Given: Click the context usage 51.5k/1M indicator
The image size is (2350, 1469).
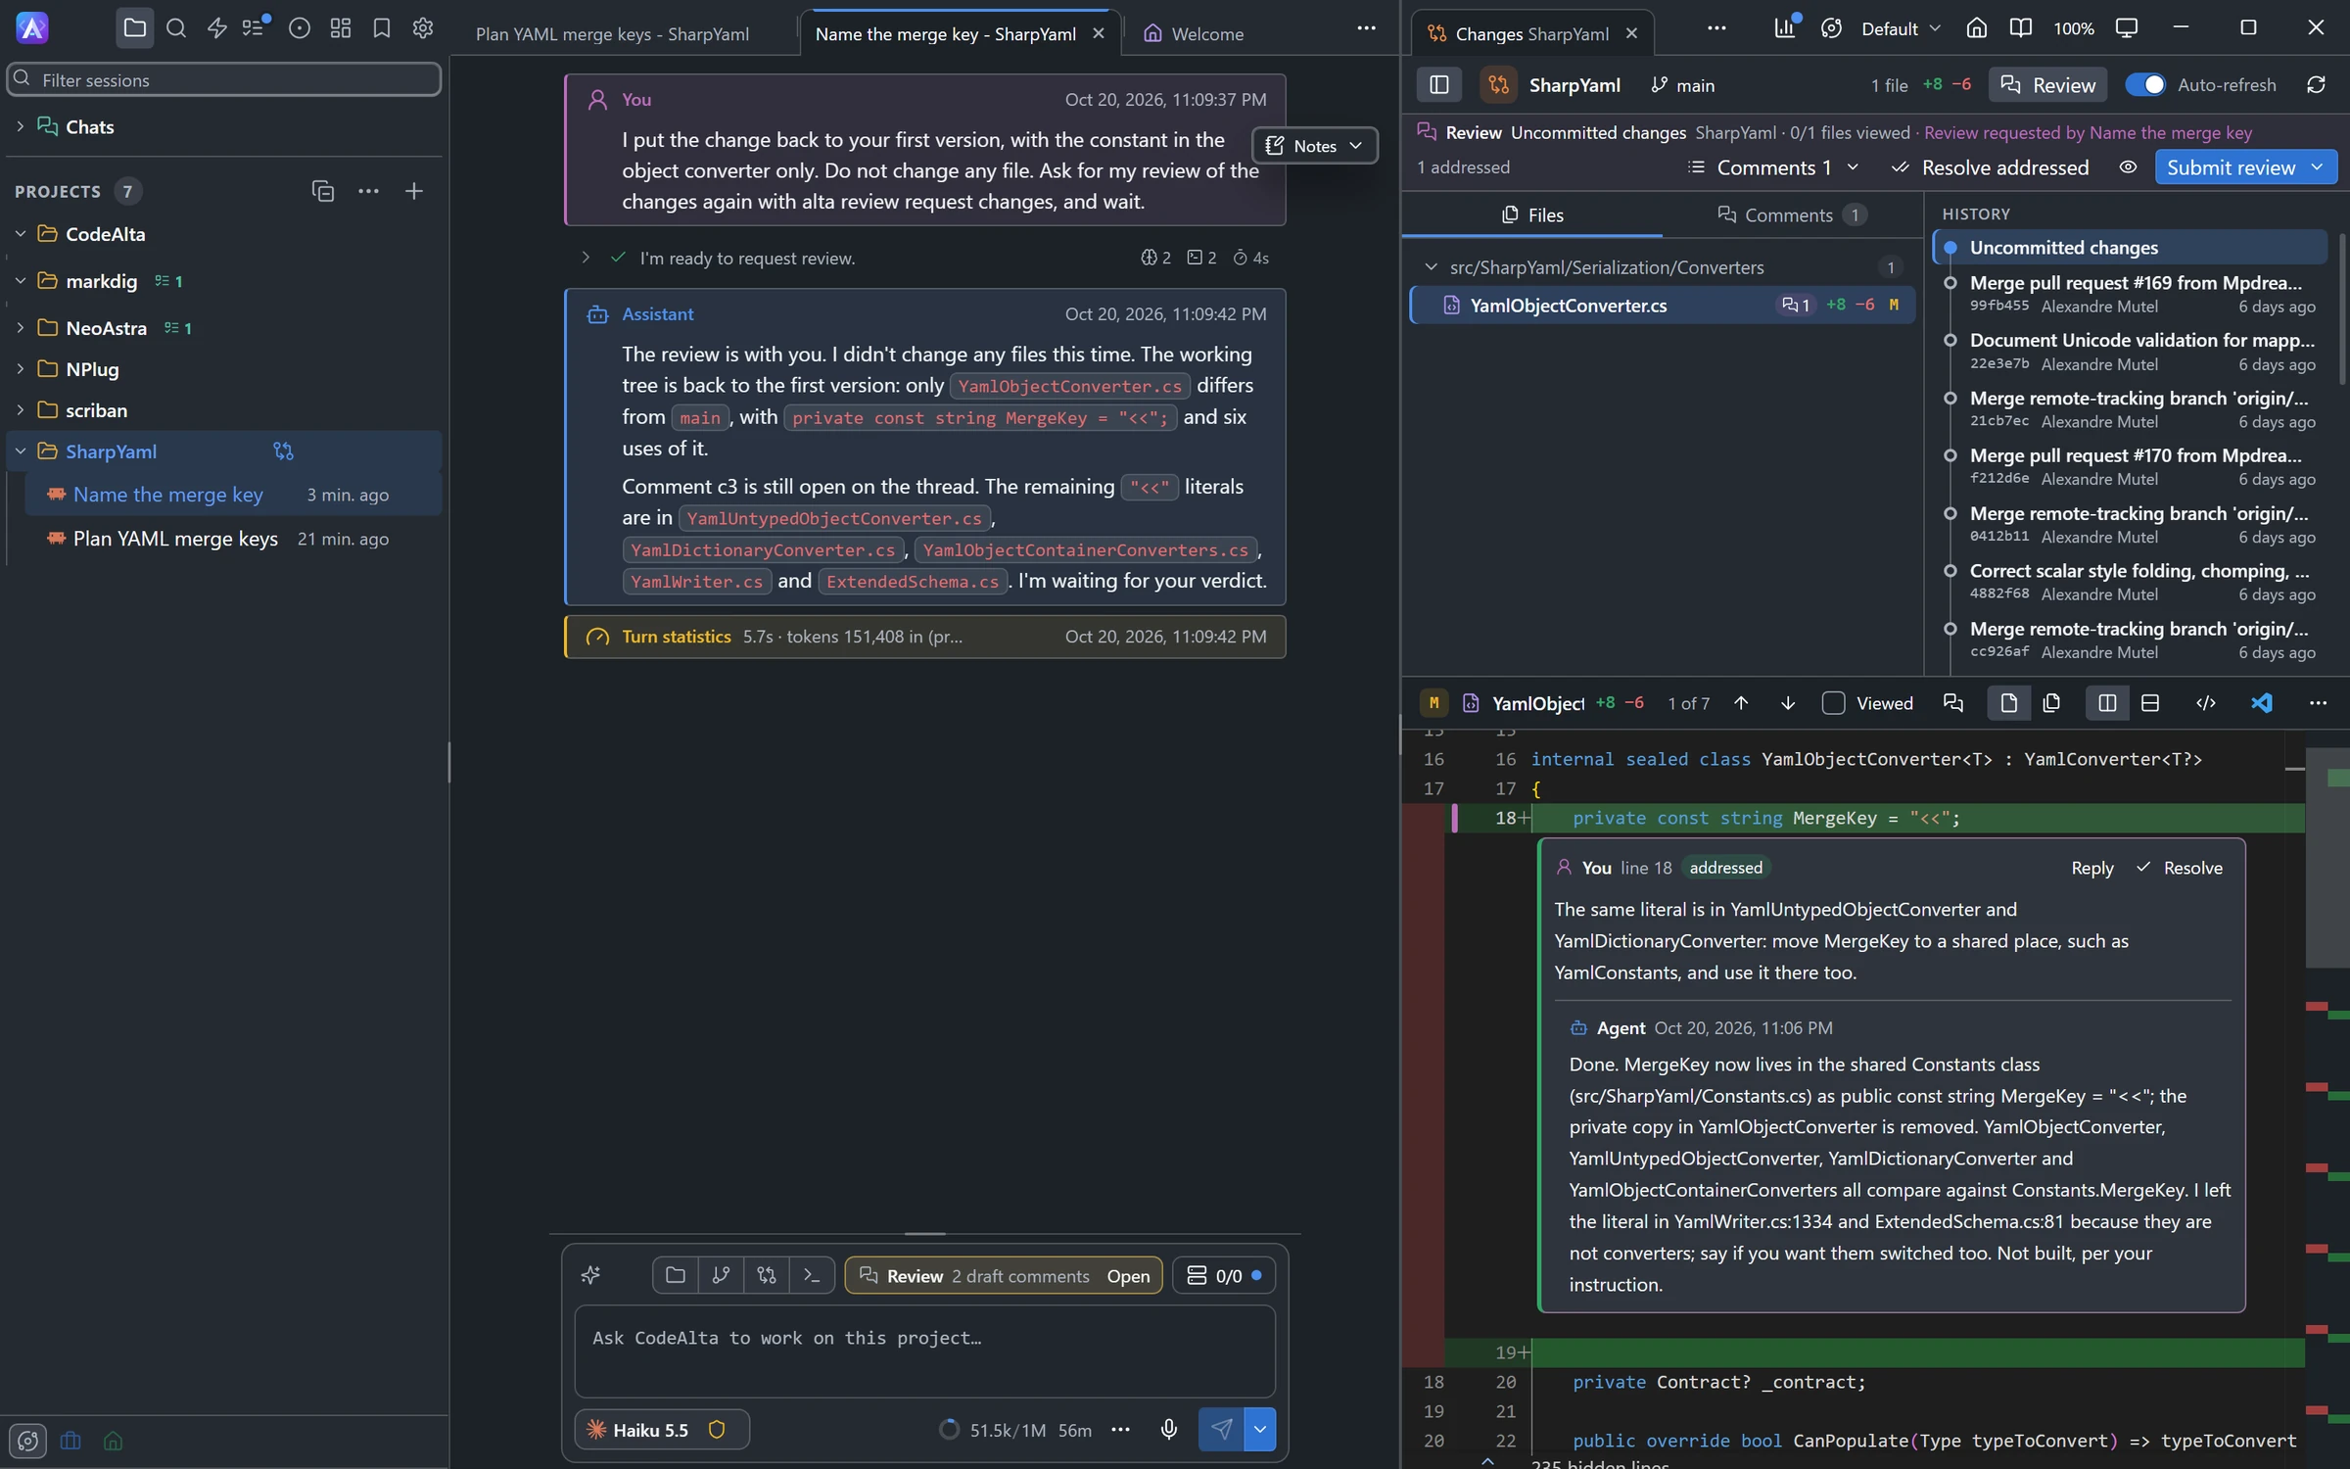Looking at the screenshot, I should (x=992, y=1430).
